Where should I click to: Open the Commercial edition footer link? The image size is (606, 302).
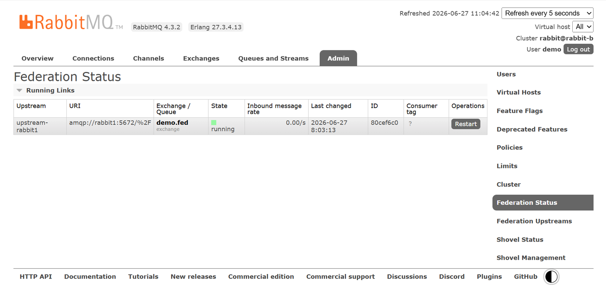(261, 277)
